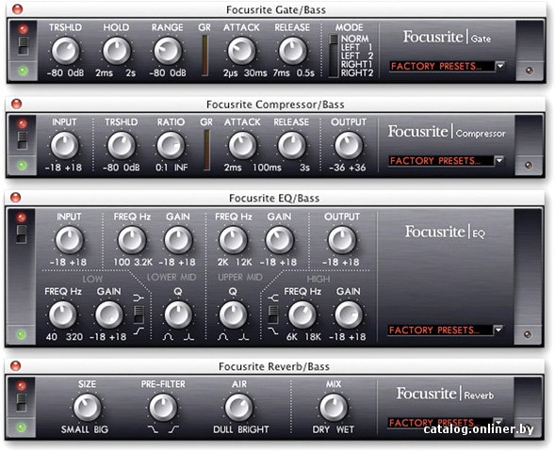Click the Gate red LED indicator
Image resolution: width=555 pixels, height=451 pixels.
click(x=23, y=29)
